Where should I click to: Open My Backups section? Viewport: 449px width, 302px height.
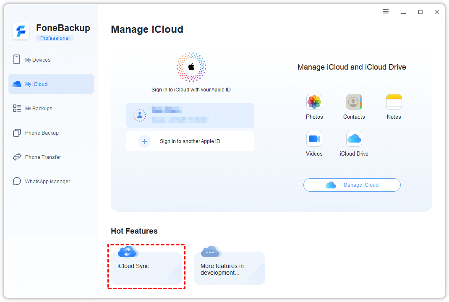(39, 109)
